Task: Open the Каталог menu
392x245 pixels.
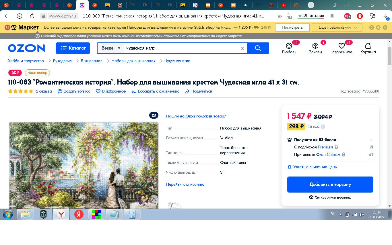Action: point(73,48)
